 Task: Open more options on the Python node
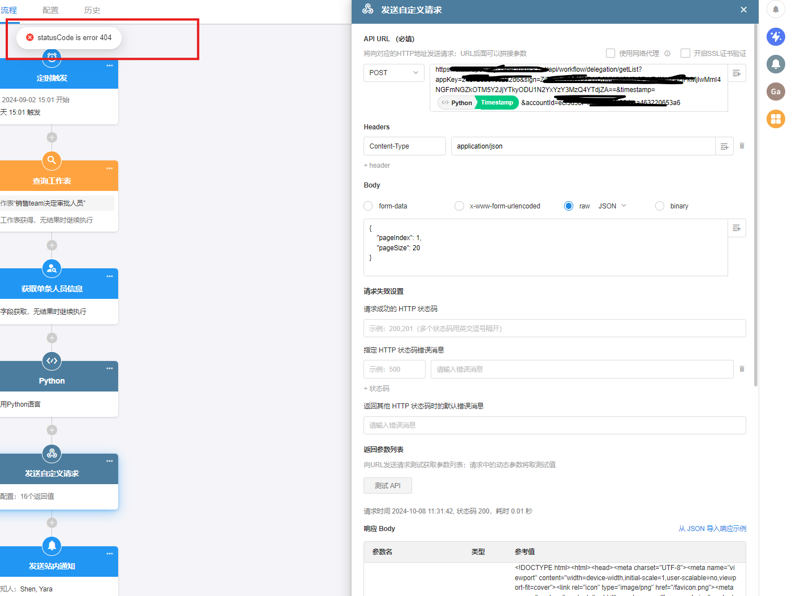pos(110,368)
